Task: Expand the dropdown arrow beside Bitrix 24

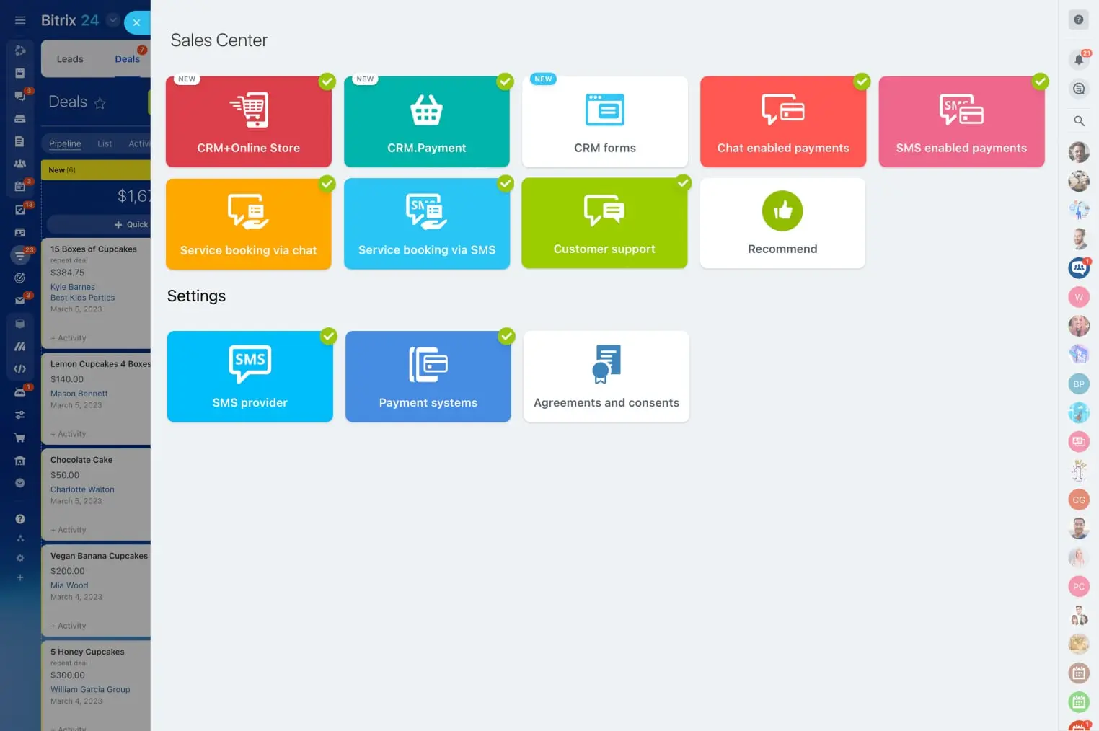Action: pos(113,20)
